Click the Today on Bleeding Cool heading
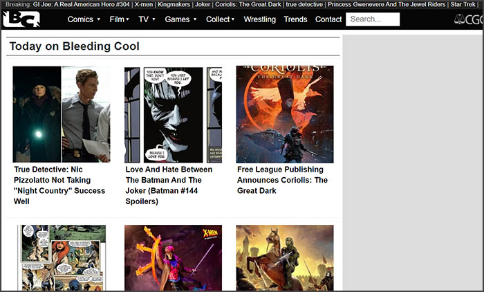484x292 pixels. pos(75,46)
